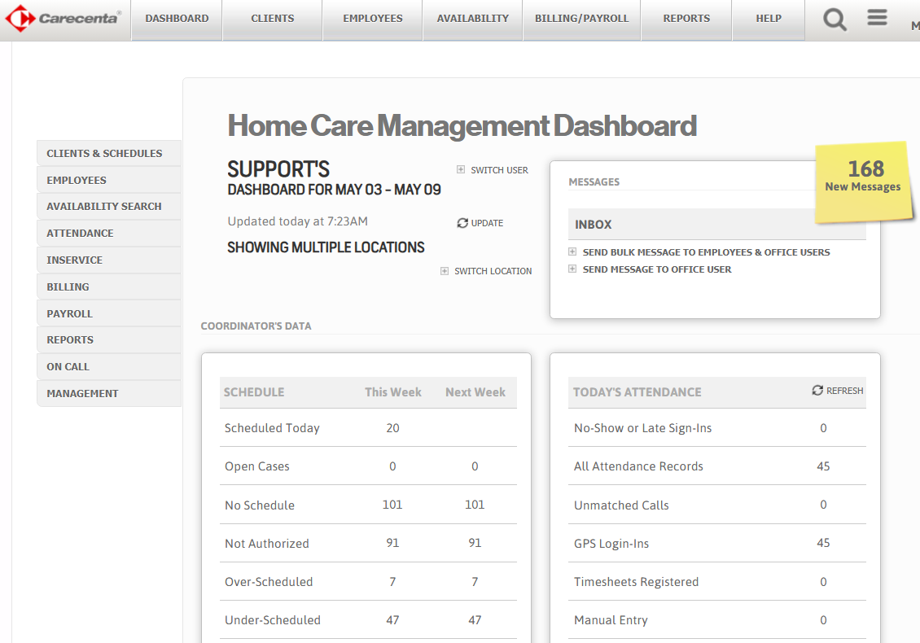Expand Send Bulk Message plus icon

coord(572,252)
